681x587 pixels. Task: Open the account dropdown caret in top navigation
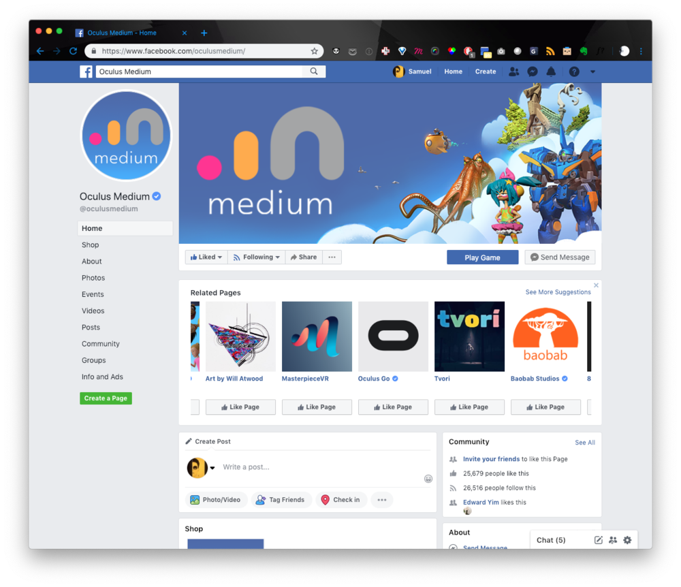click(x=592, y=71)
